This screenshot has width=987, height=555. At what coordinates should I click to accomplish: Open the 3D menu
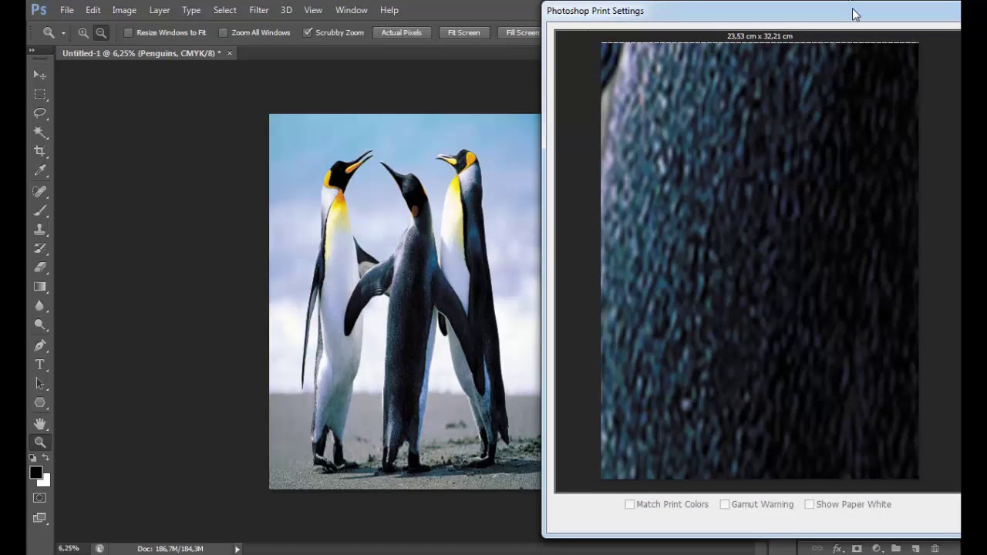click(x=286, y=10)
